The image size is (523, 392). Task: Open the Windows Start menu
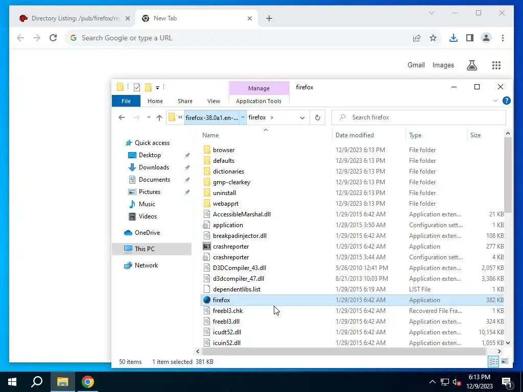[12, 382]
